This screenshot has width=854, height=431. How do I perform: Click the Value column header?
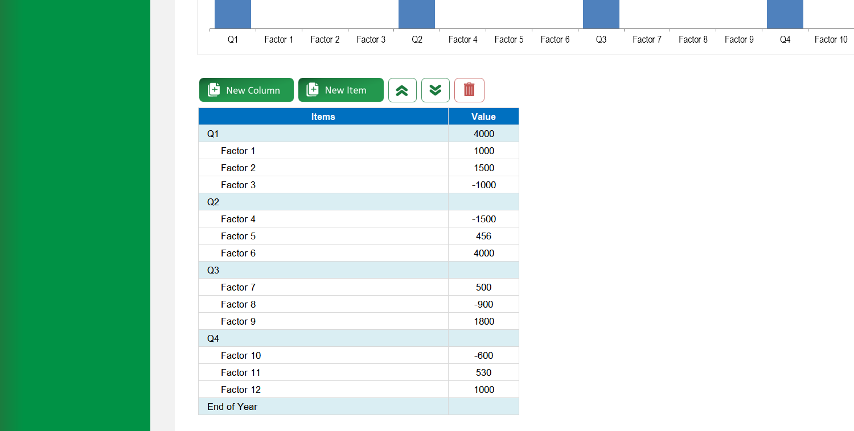click(483, 116)
